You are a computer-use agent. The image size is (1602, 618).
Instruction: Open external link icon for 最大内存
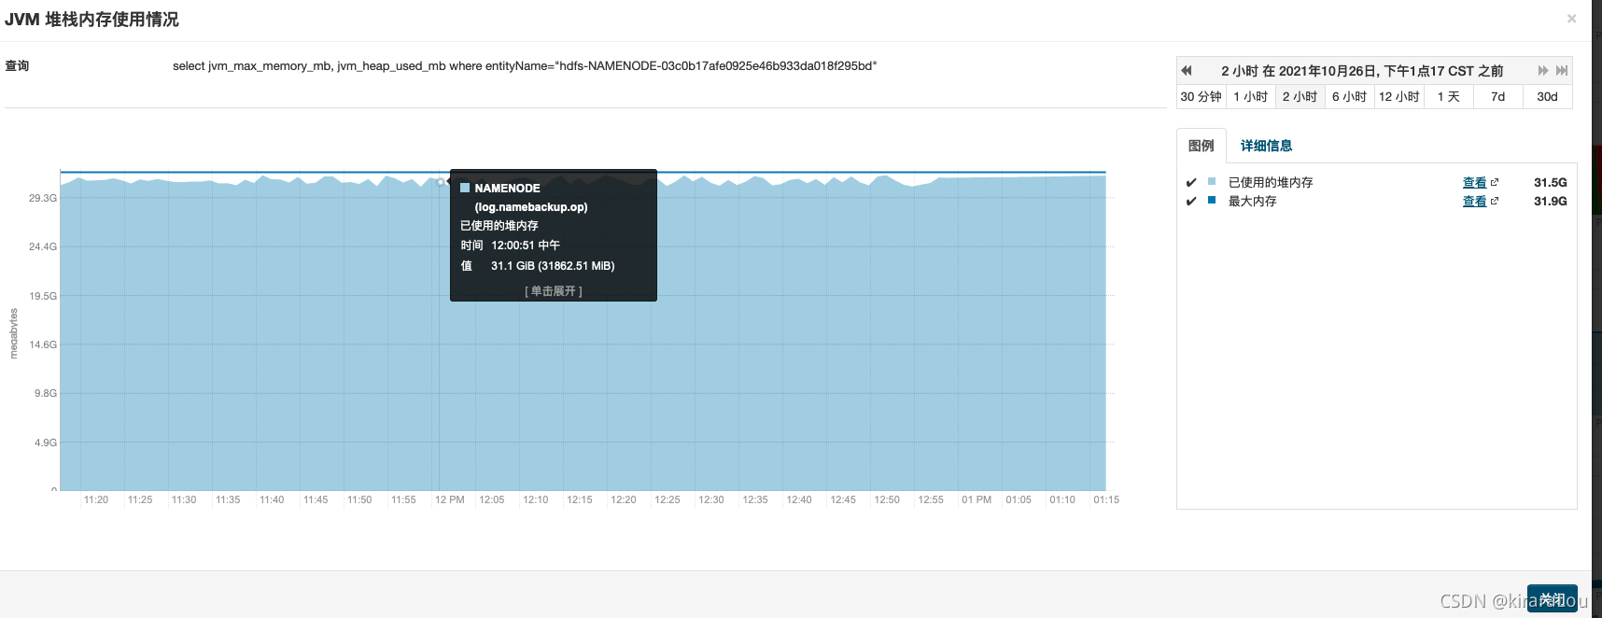[1495, 202]
